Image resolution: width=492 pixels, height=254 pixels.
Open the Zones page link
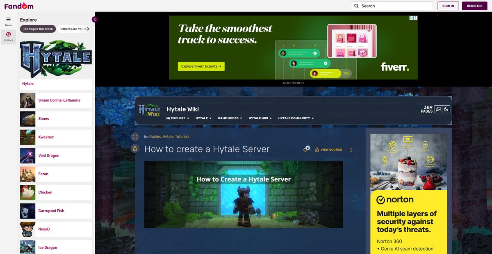tap(43, 119)
